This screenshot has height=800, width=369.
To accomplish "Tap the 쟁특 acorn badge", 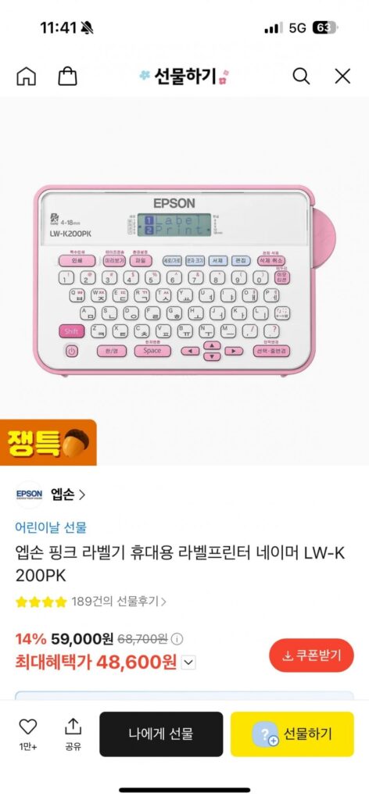I will click(48, 442).
